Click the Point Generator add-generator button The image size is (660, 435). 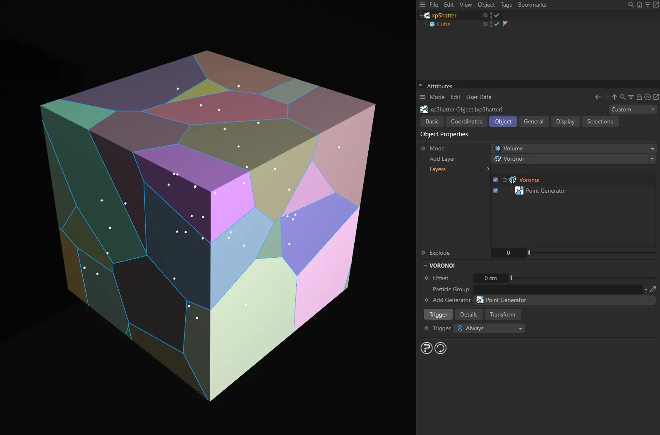pos(564,300)
